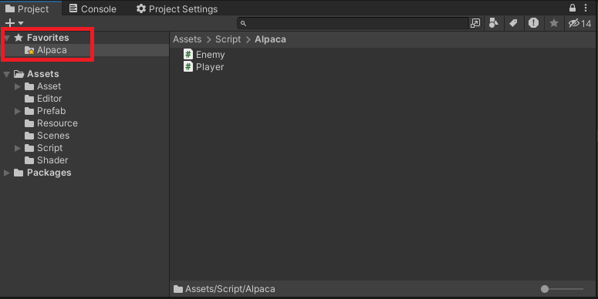Expand the Packages folder arrow
This screenshot has width=598, height=299.
click(x=6, y=173)
